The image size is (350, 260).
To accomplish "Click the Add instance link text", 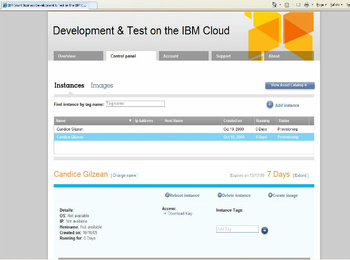I will (x=287, y=105).
